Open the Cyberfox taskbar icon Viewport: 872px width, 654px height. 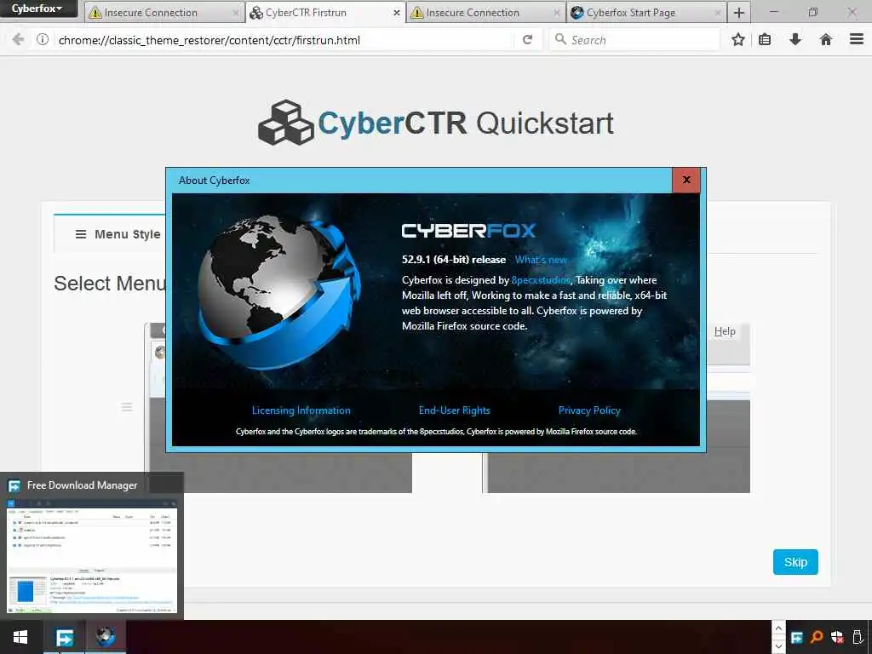pos(106,637)
